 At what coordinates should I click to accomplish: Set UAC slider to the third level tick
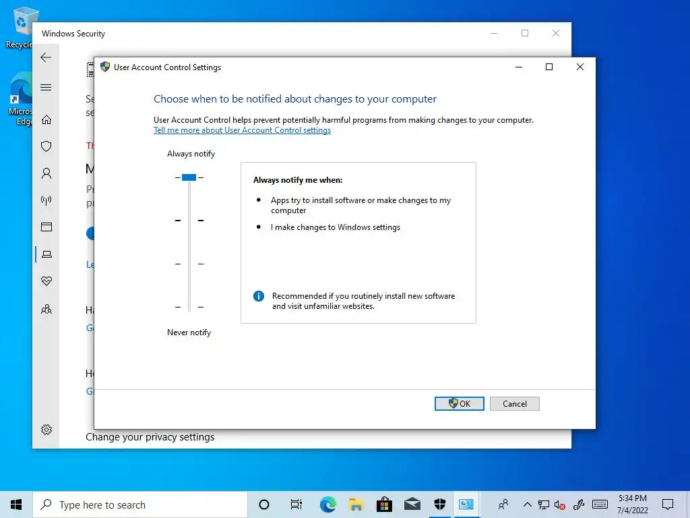pos(189,264)
